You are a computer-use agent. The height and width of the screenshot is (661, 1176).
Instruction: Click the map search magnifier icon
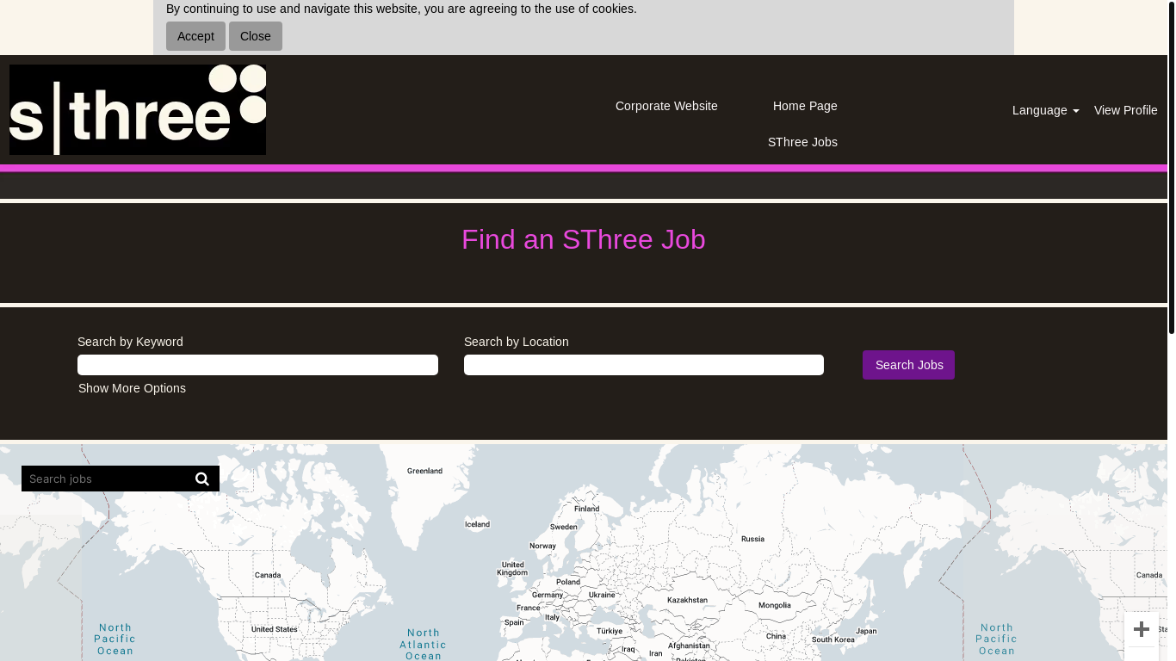click(x=202, y=479)
